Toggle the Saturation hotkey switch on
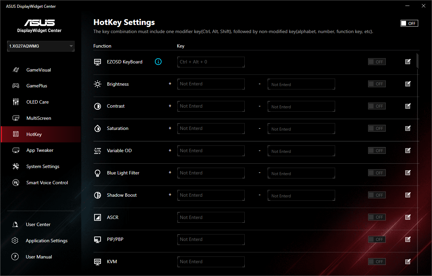 [377, 128]
